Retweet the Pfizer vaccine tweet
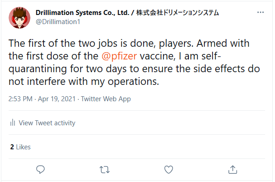 click(105, 170)
